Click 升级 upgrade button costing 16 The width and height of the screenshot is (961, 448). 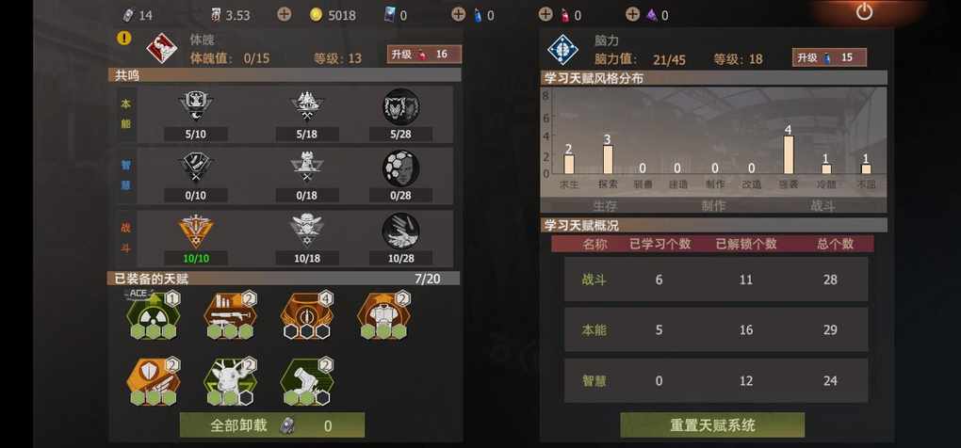pos(424,55)
